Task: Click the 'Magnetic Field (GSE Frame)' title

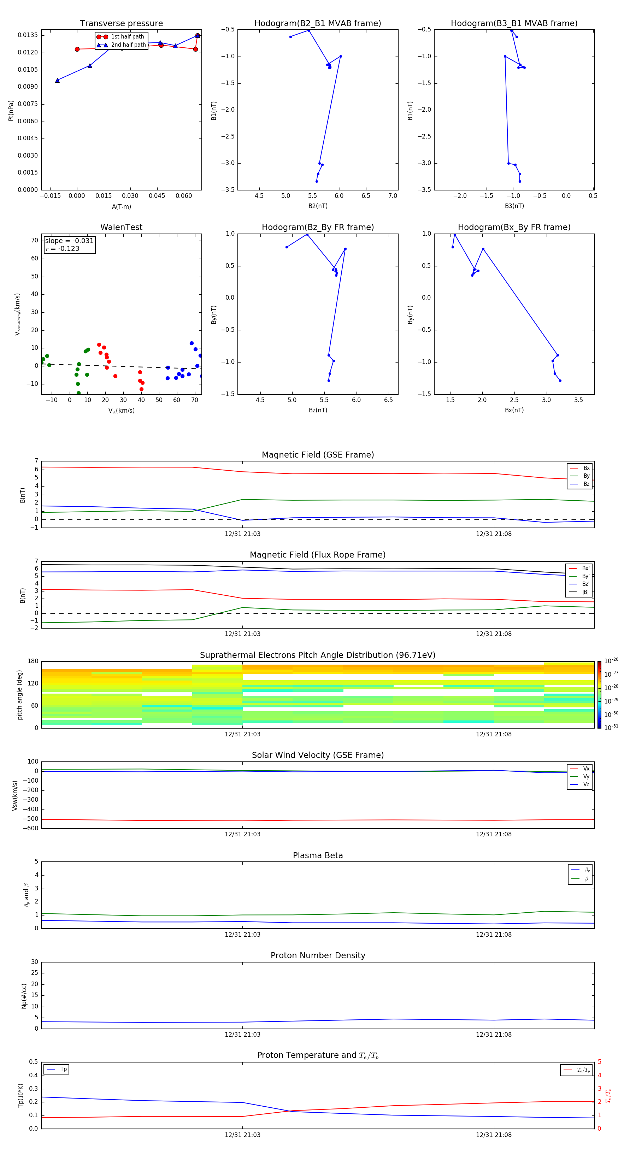Action: (x=318, y=455)
